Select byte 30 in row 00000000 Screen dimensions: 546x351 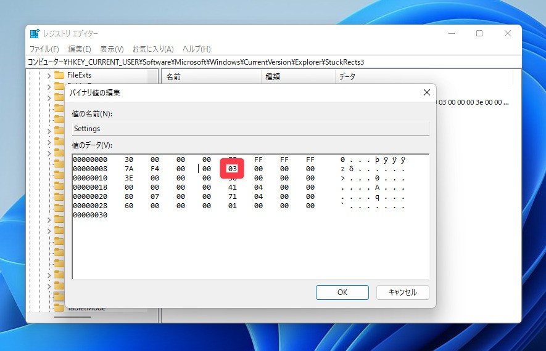(x=129, y=159)
